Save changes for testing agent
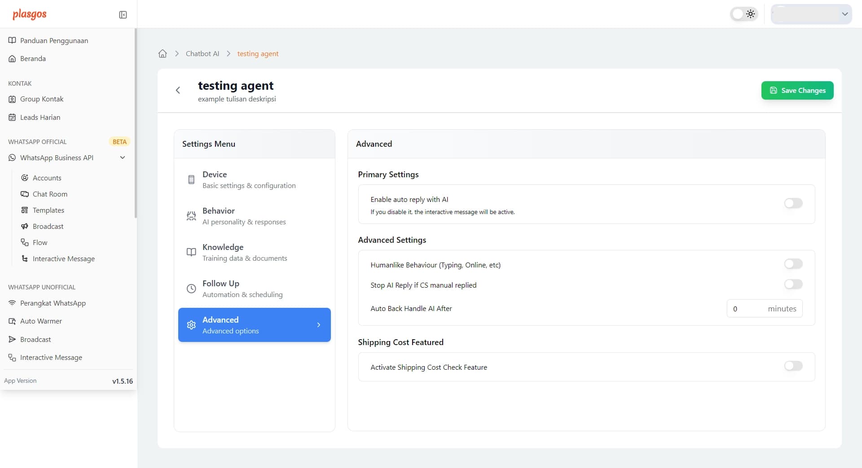The image size is (862, 468). [x=797, y=90]
